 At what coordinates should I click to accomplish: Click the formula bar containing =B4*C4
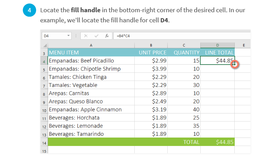pyautogui.click(x=182, y=36)
